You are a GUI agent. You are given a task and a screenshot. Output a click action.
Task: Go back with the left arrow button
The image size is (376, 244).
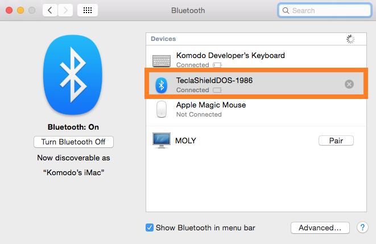point(50,10)
